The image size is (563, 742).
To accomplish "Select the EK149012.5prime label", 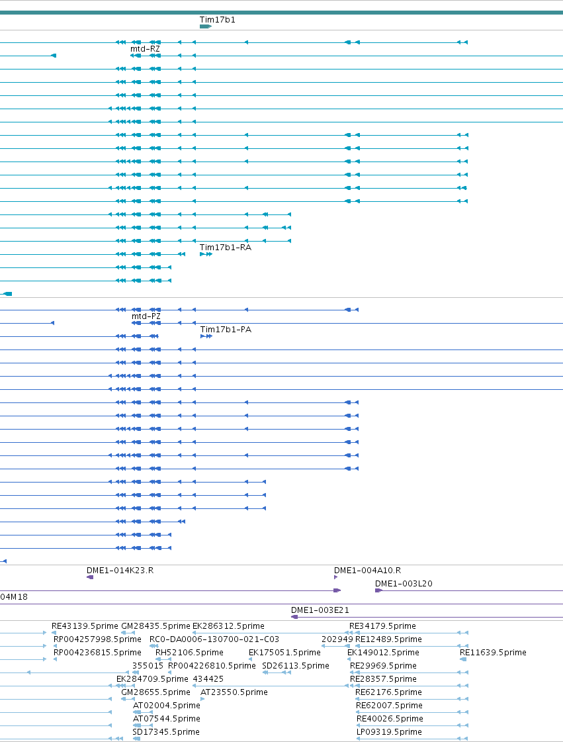I will tap(383, 653).
